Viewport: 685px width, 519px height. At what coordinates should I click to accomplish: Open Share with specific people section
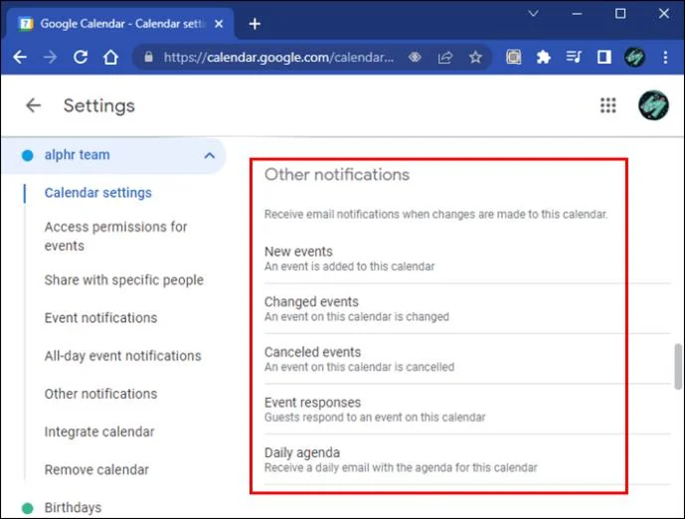tap(124, 280)
